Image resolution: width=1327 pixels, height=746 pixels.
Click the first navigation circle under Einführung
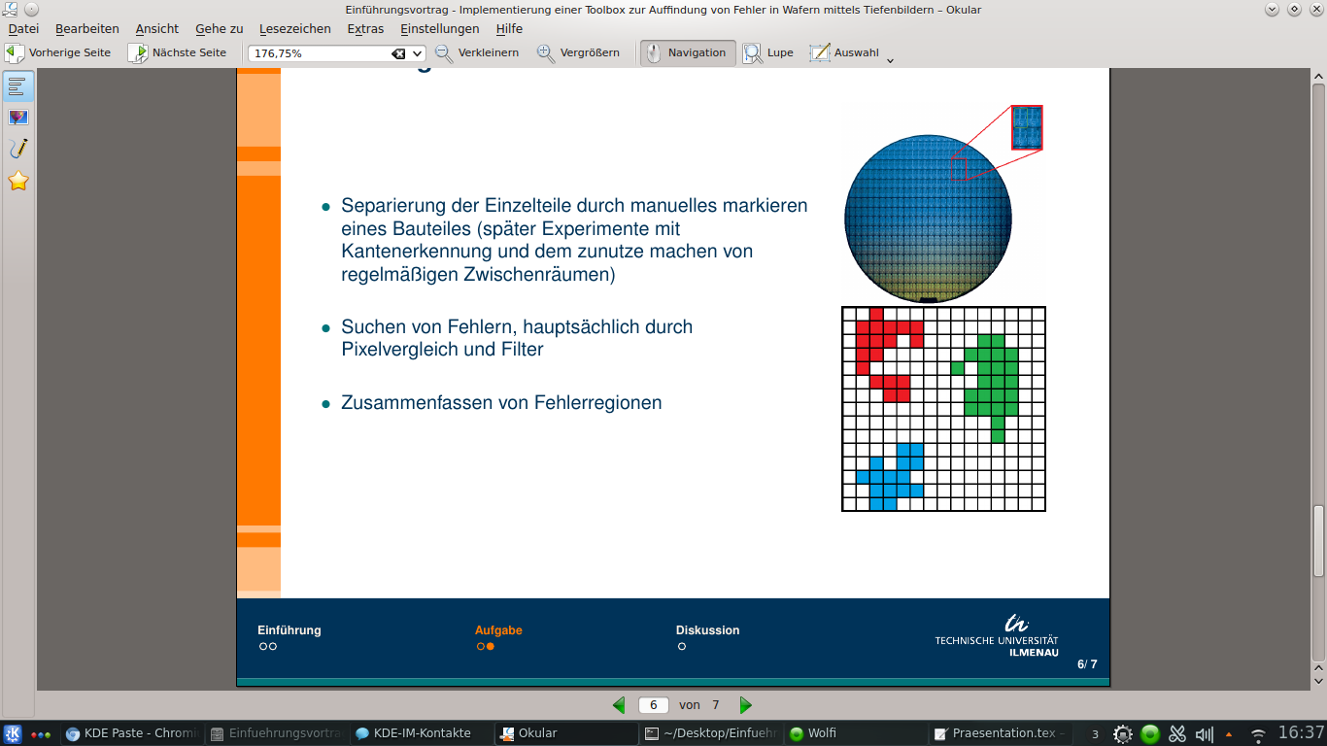pyautogui.click(x=263, y=646)
